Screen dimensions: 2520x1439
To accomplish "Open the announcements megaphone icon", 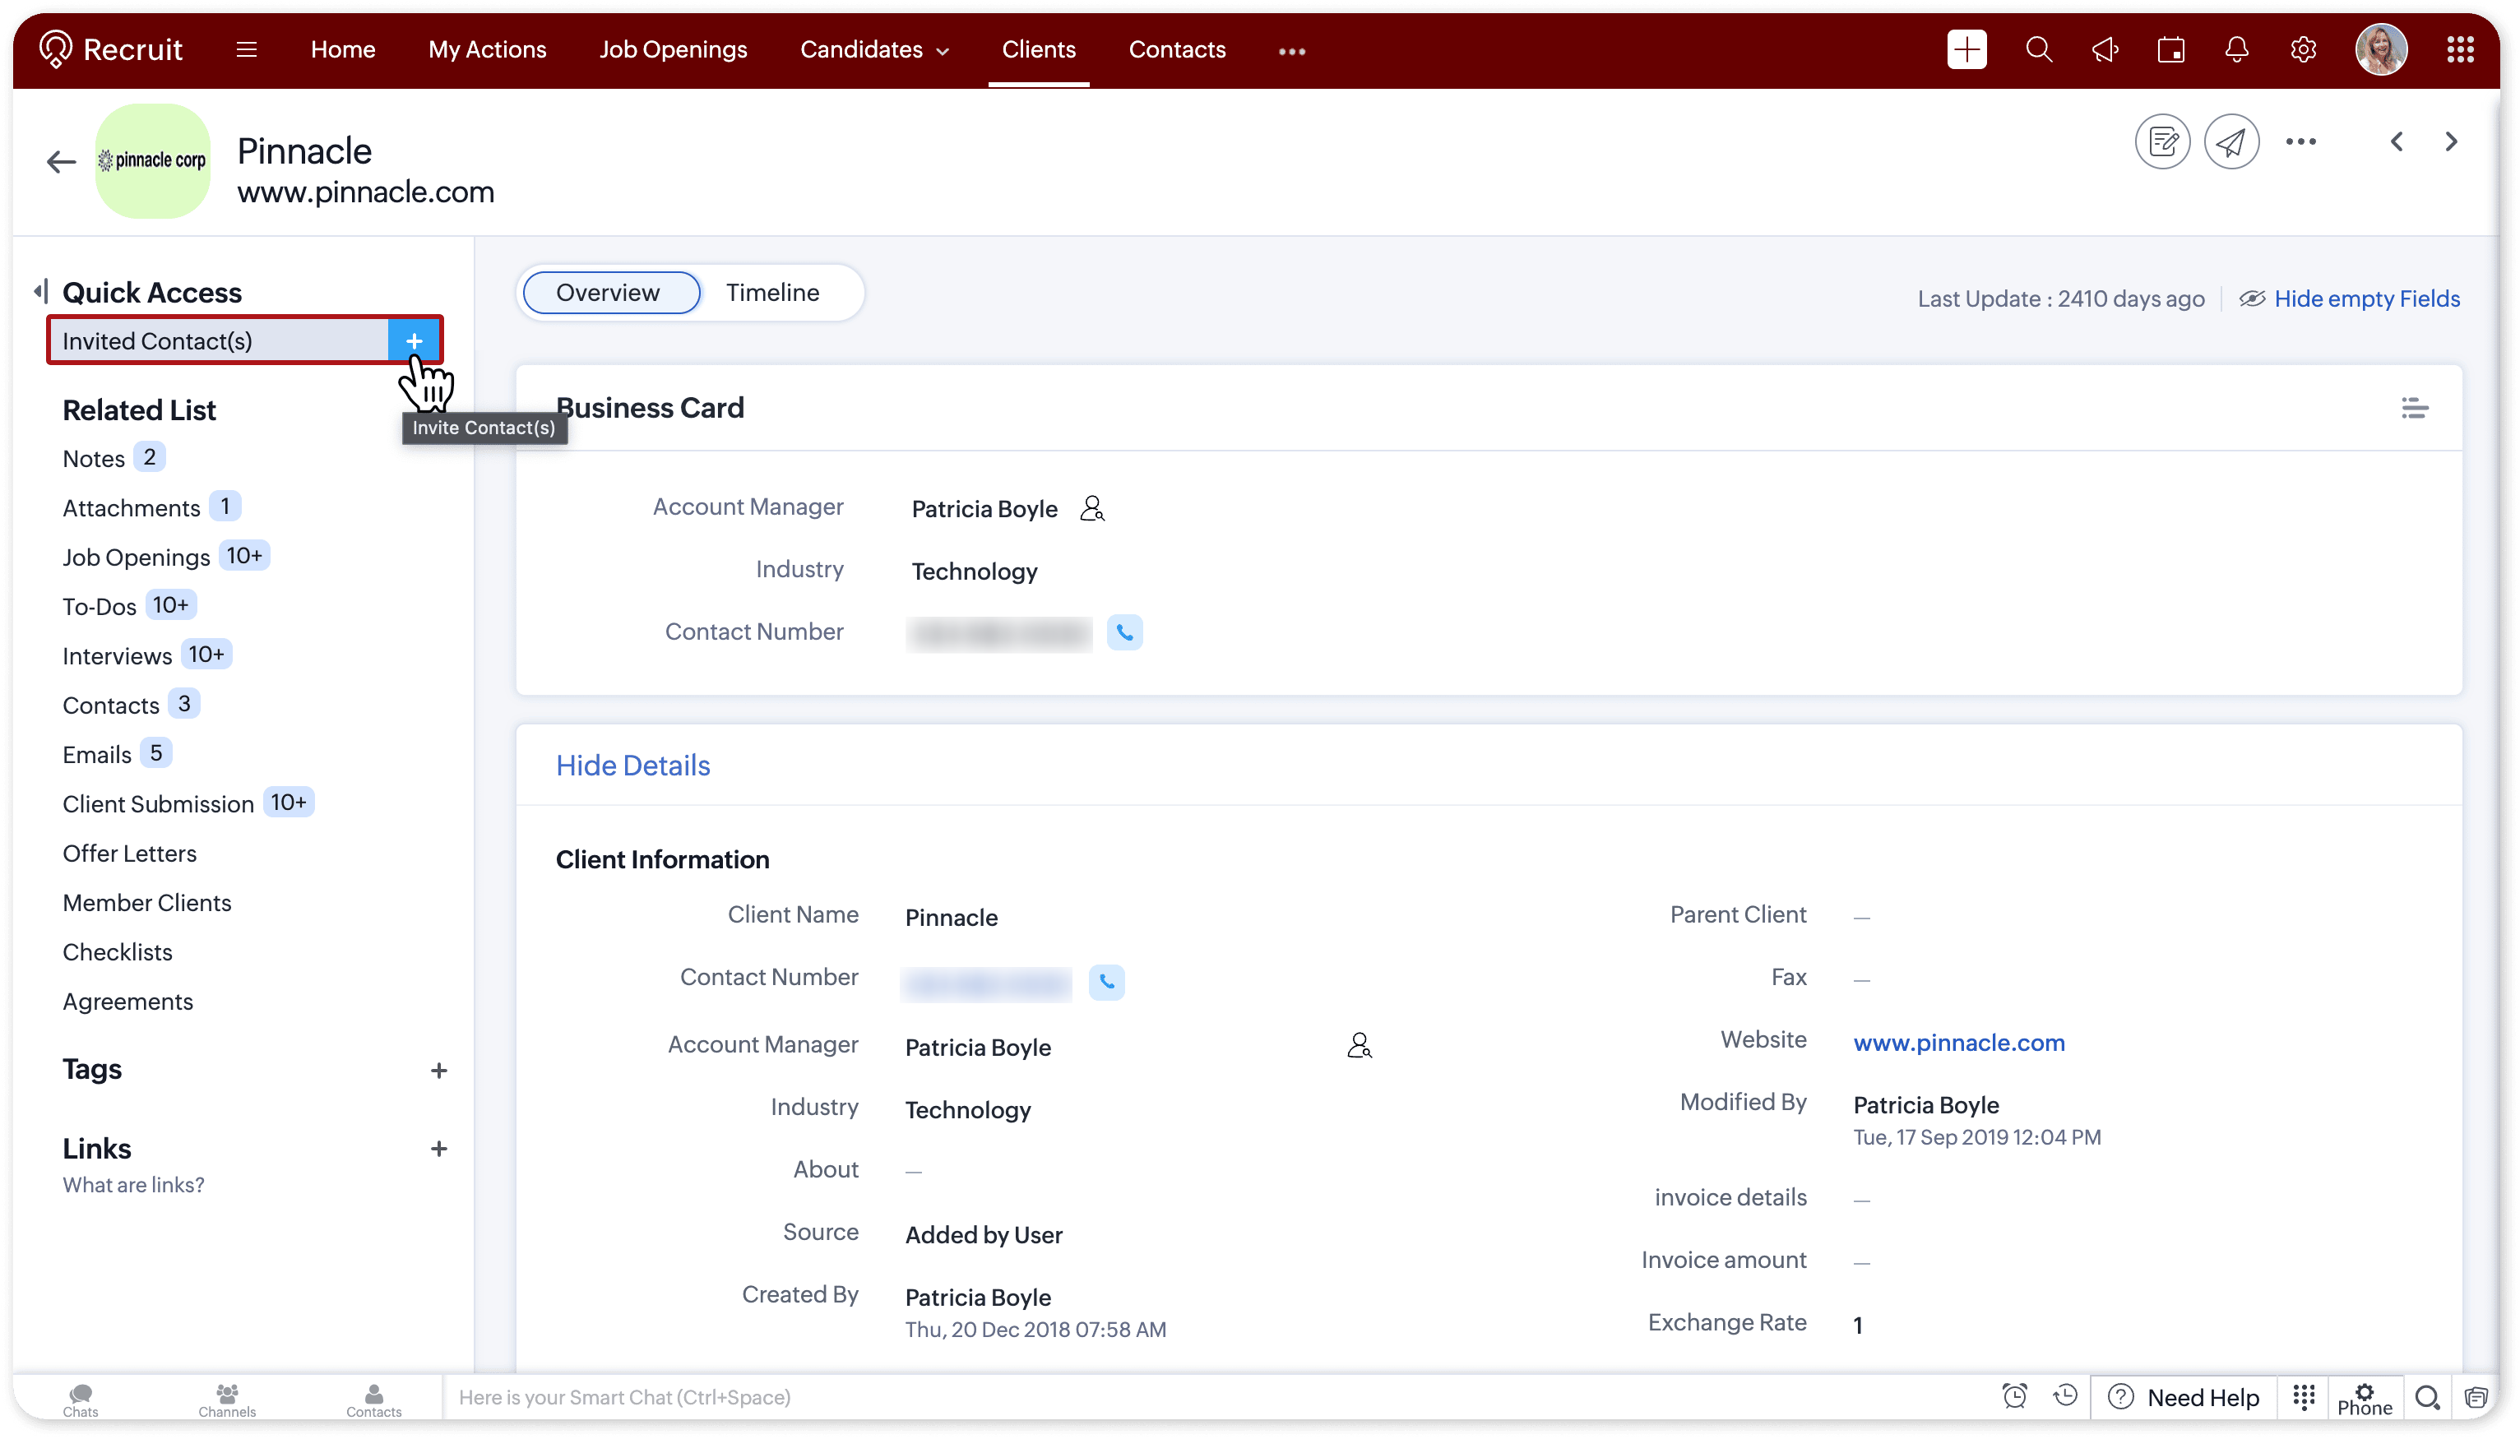I will click(2105, 49).
